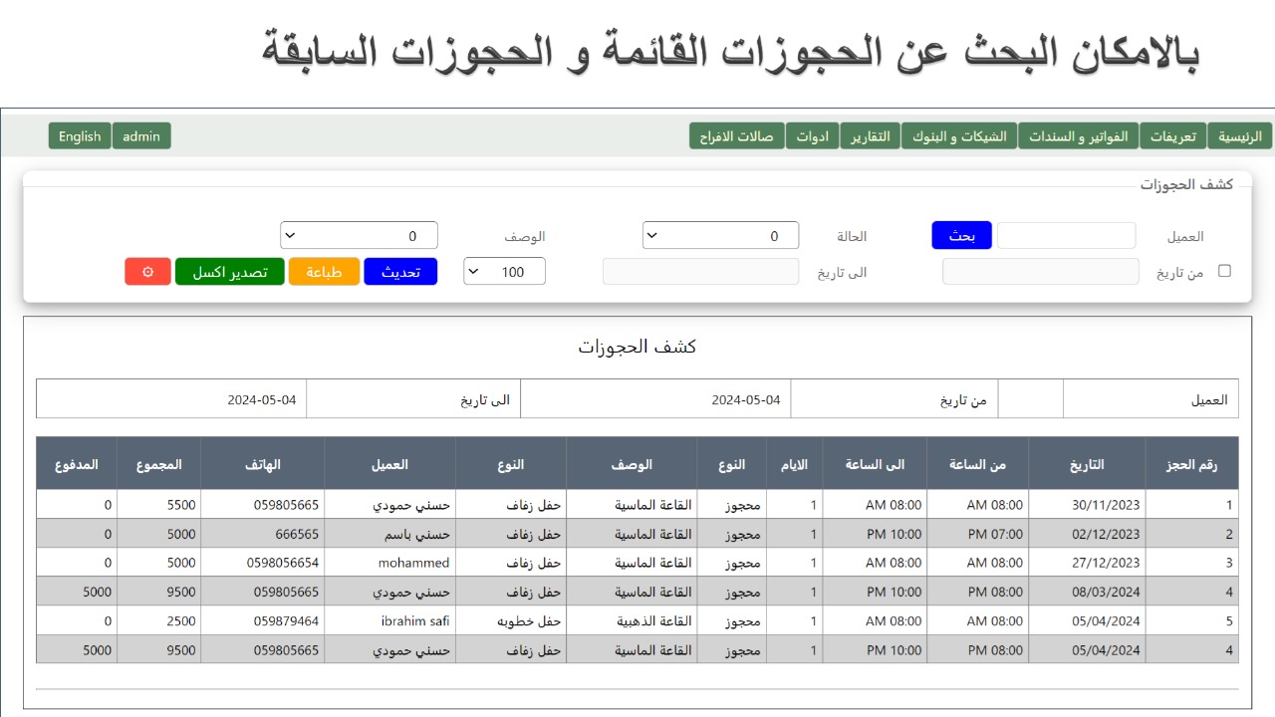Image resolution: width=1275 pixels, height=717 pixels.
Task: Select date cell 08/03/2024
Action: pyautogui.click(x=1087, y=592)
